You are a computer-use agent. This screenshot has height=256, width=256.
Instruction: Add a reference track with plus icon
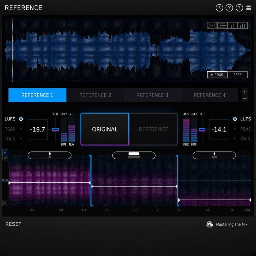pyautogui.click(x=244, y=92)
